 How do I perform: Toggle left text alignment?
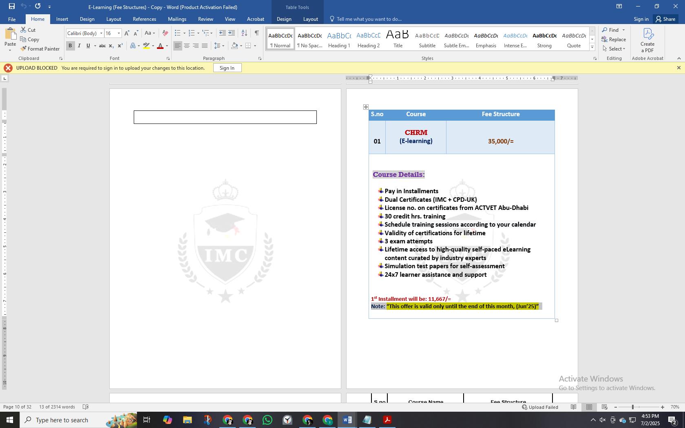pos(177,46)
